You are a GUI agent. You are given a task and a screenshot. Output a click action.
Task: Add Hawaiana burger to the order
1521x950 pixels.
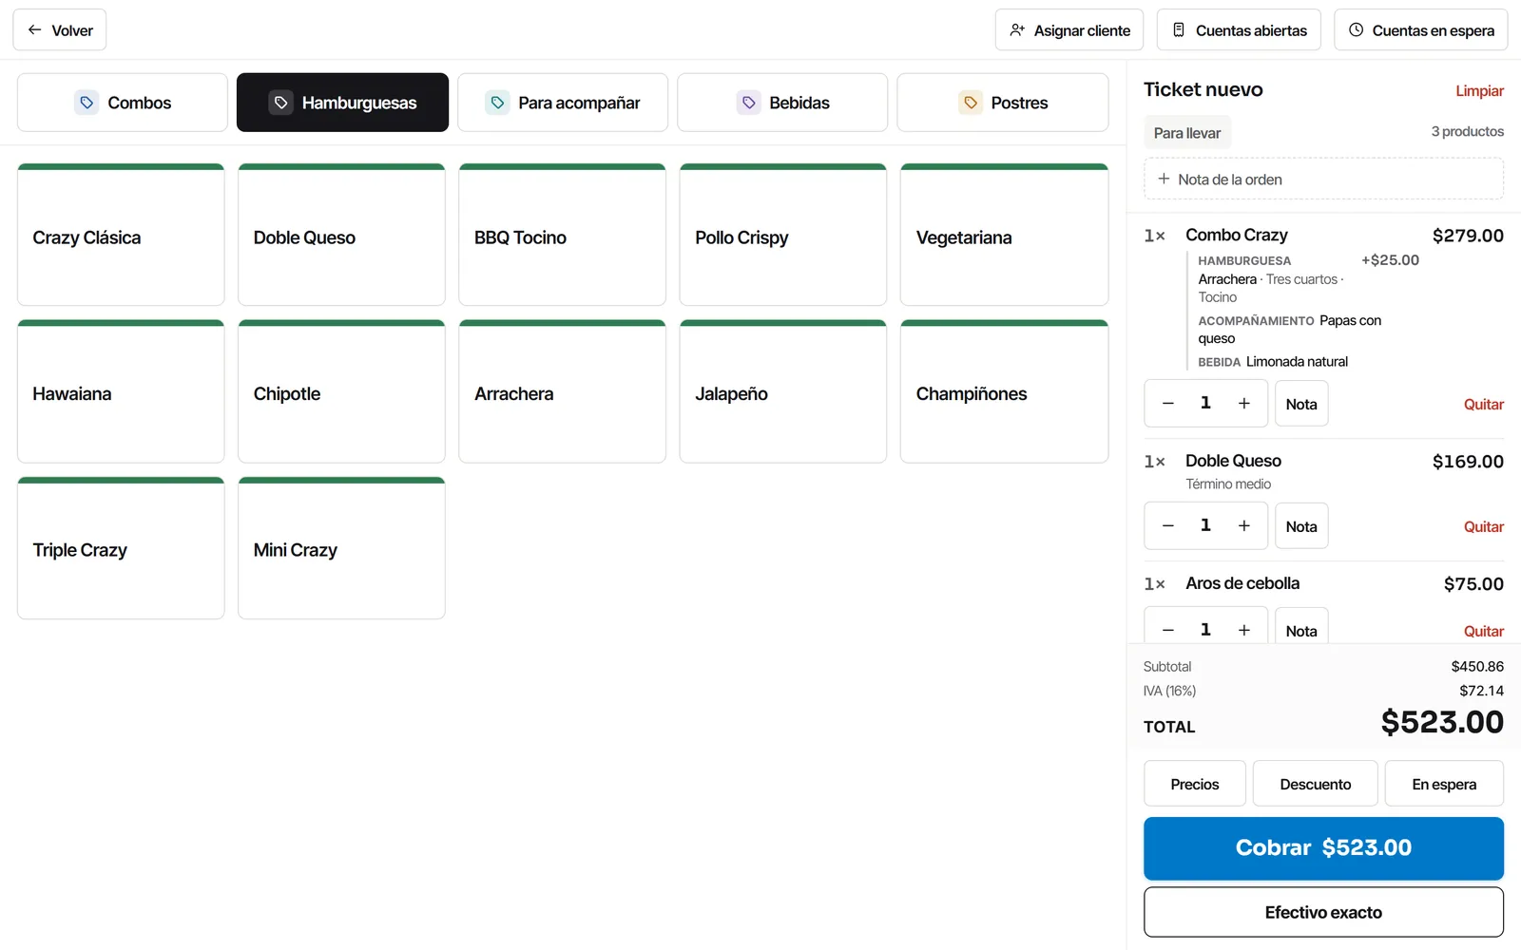click(x=121, y=391)
